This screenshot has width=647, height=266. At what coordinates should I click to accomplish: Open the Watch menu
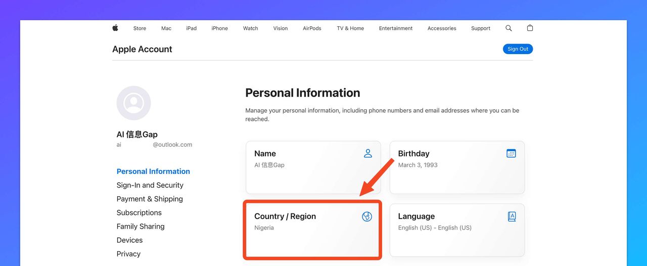(x=250, y=28)
